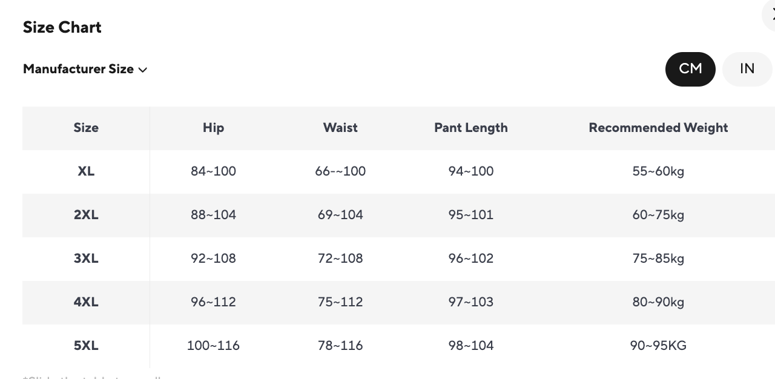Screen dimensions: 775x379
Task: Click the 88~104 hip measurement cell
Action: point(213,215)
